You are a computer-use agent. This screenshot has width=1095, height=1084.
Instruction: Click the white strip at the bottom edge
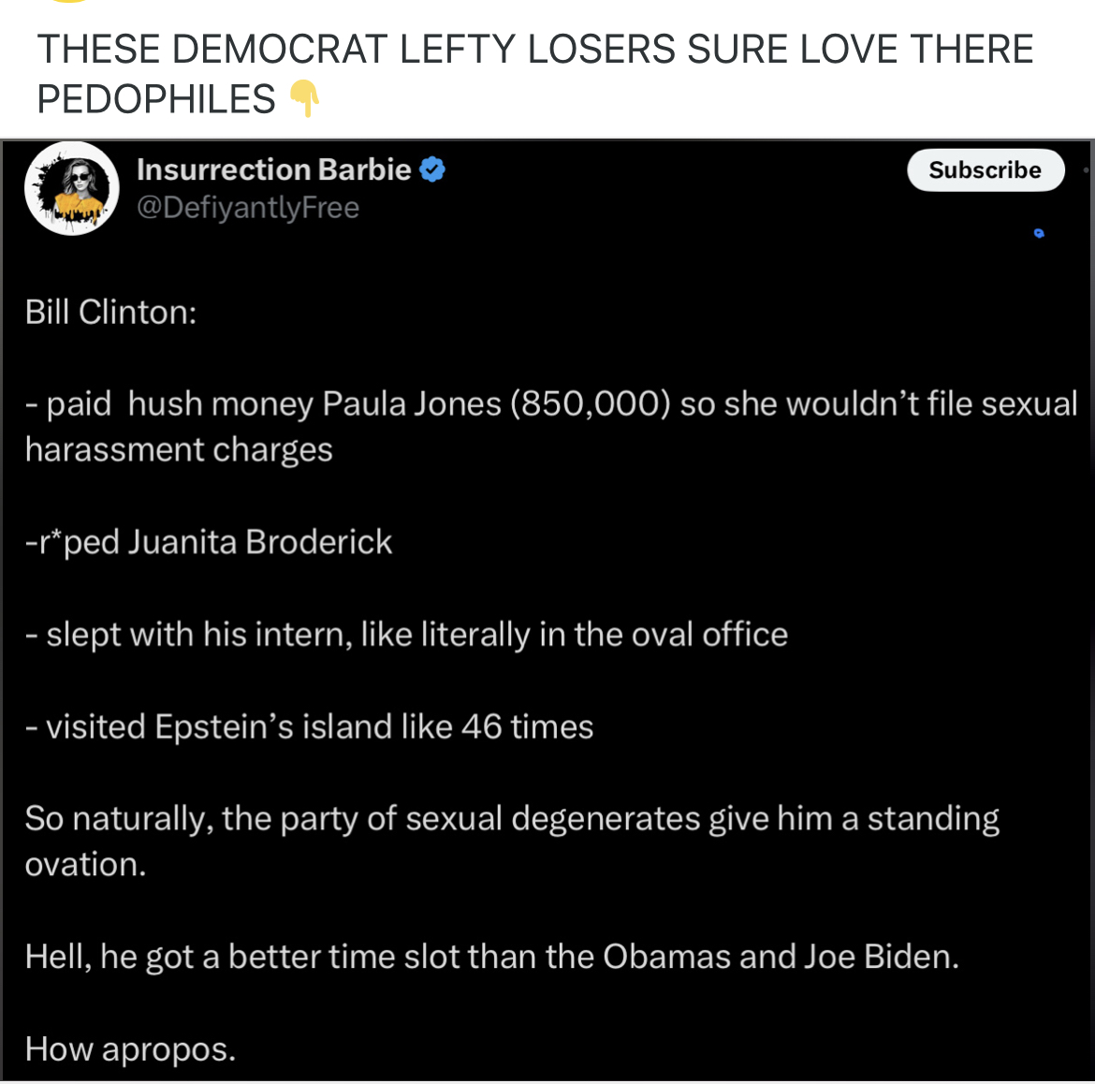pyautogui.click(x=547, y=1080)
